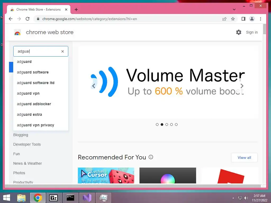Open the Chrome side panel icon
The image size is (271, 203).
(243, 19)
